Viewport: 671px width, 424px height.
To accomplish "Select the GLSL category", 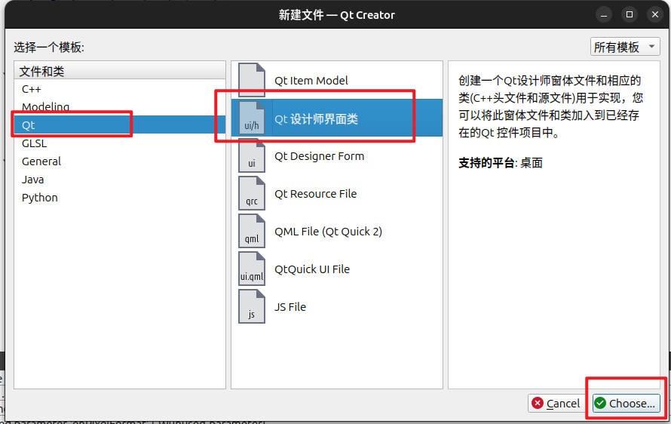I will [34, 143].
